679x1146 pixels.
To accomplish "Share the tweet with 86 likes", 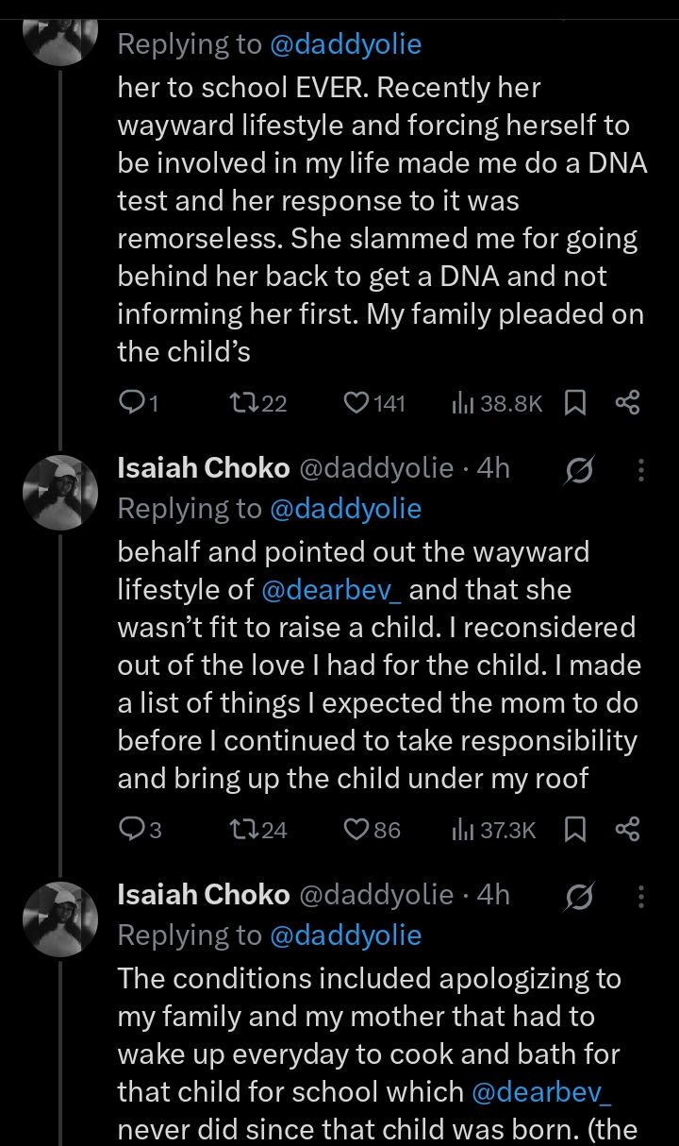I will [x=627, y=830].
